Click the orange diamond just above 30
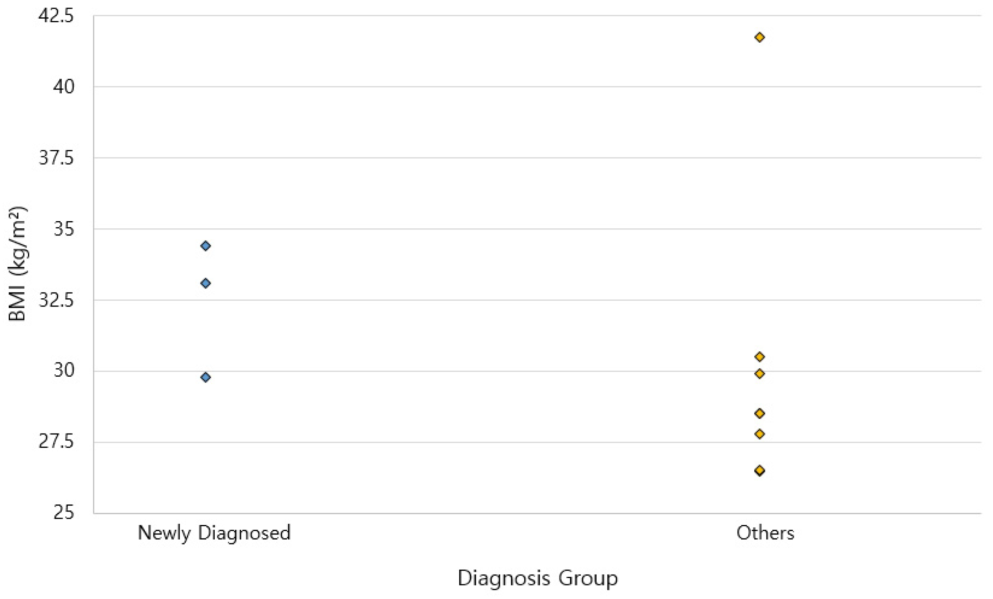Screen dimensions: 993x599 pyautogui.click(x=759, y=356)
